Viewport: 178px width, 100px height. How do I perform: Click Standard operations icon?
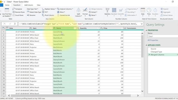pos(114,10)
